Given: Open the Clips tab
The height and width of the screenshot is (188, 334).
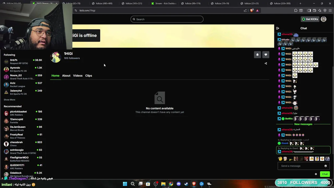Looking at the screenshot, I should click(x=89, y=76).
